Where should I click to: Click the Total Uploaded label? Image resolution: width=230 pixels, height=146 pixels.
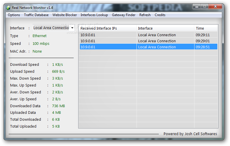(23, 126)
